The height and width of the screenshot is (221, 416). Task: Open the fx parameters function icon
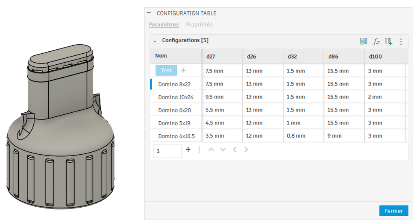(376, 42)
